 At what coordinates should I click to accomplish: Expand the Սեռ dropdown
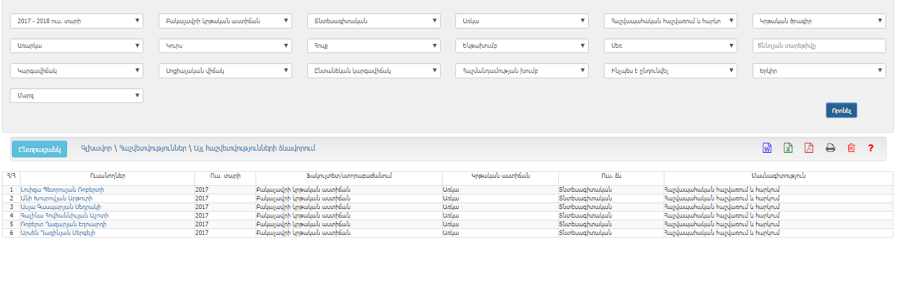[x=670, y=46]
